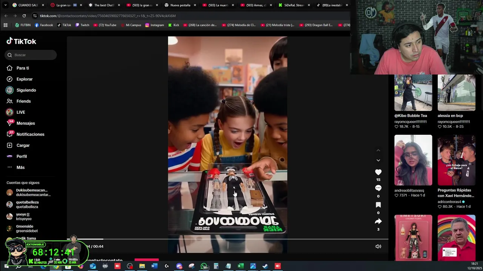
Task: Open WhatsApp from taskbar
Action: point(204,266)
